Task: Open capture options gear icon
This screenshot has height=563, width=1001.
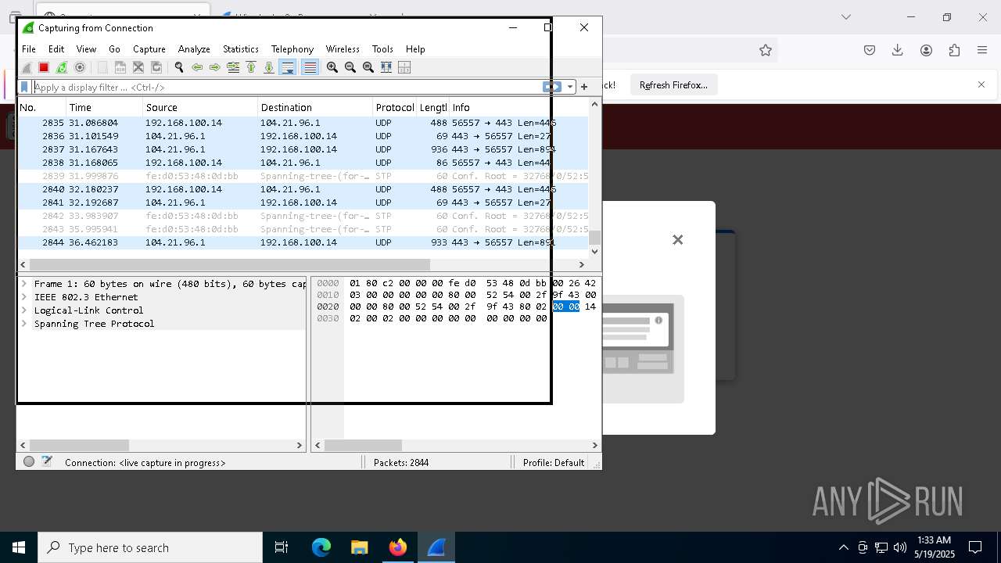Action: click(x=80, y=67)
